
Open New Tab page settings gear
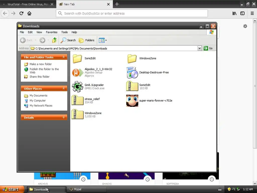click(245, 26)
